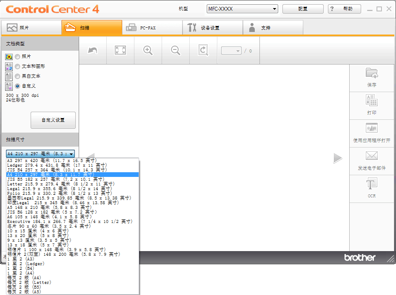Click the 保存 (Save) folder icon
This screenshot has width=396, height=295.
pyautogui.click(x=372, y=73)
